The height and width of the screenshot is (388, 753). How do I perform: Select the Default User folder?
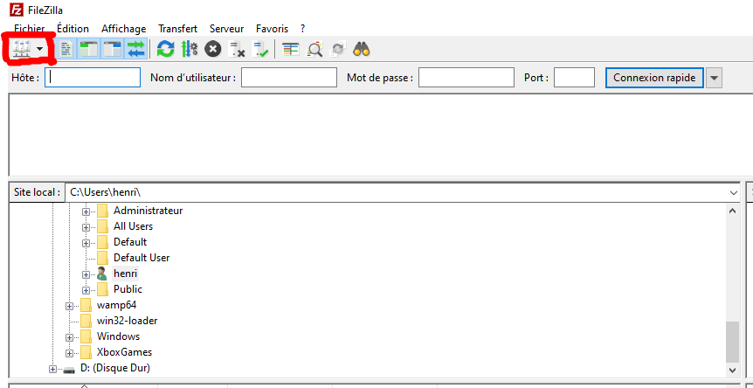(x=142, y=258)
